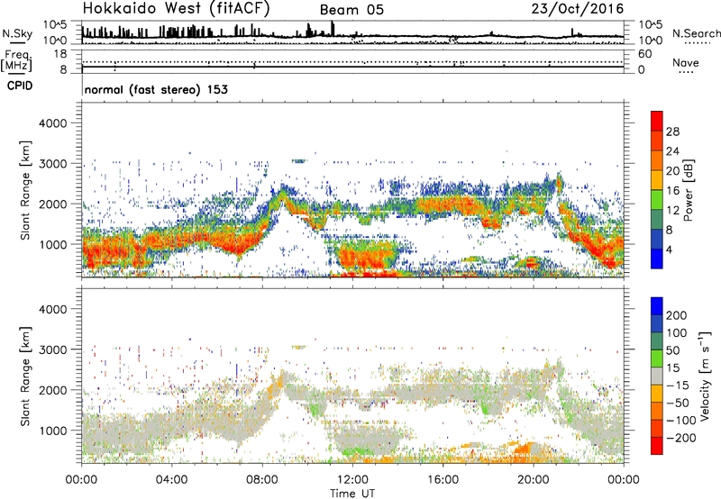
Task: Click the "24" label on the Power colorbar
Action: (x=672, y=151)
